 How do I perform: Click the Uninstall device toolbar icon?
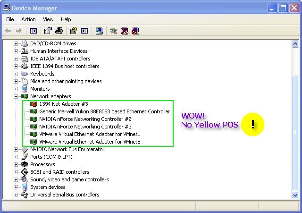tap(125, 31)
